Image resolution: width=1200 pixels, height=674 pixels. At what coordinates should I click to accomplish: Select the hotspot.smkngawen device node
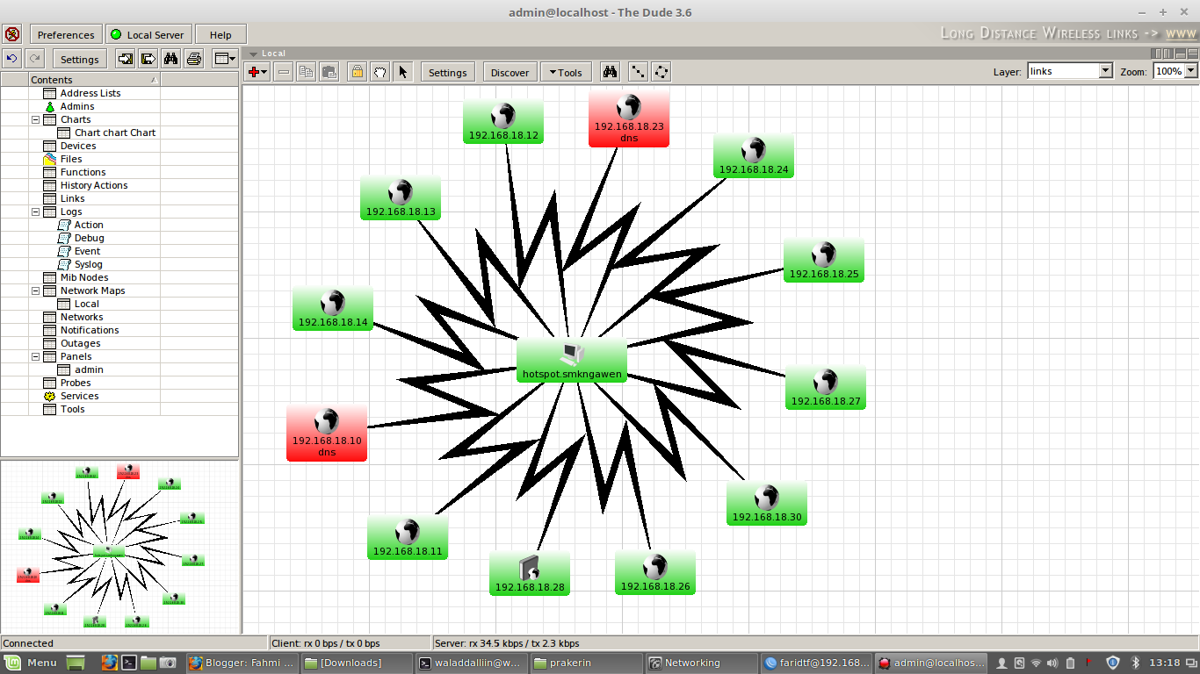pyautogui.click(x=572, y=360)
